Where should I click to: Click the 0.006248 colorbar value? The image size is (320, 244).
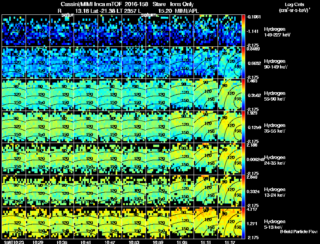(x=255, y=159)
